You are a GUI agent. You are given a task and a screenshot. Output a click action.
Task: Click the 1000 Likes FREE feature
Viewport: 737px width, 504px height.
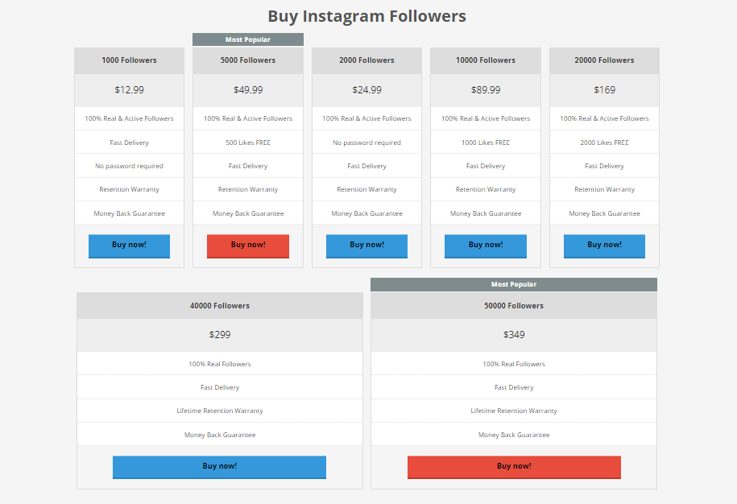pyautogui.click(x=486, y=143)
